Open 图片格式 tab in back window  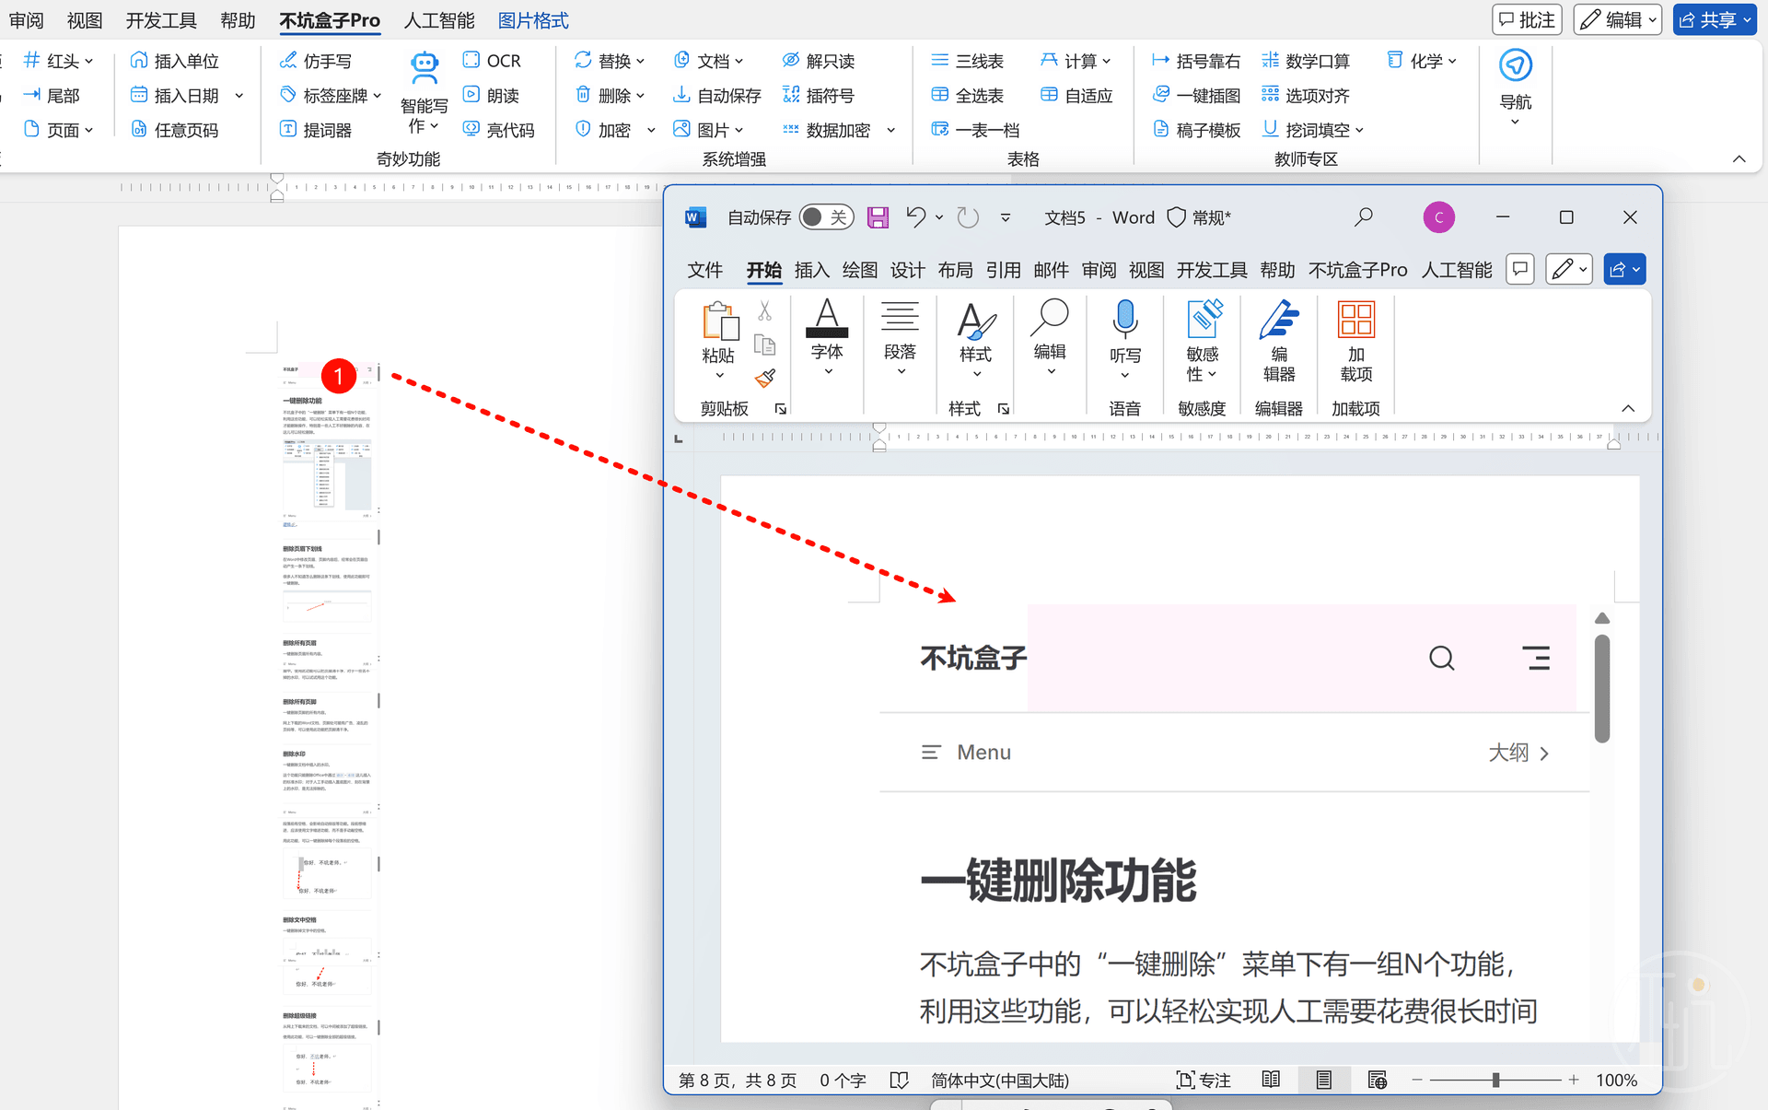[533, 20]
